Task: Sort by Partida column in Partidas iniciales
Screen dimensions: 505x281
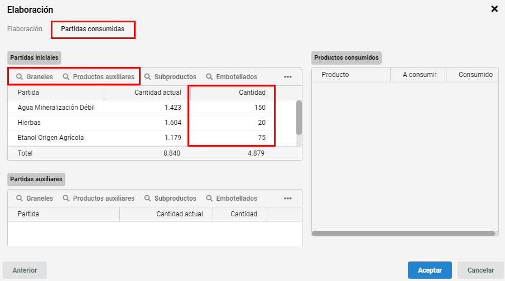Action: 56,93
